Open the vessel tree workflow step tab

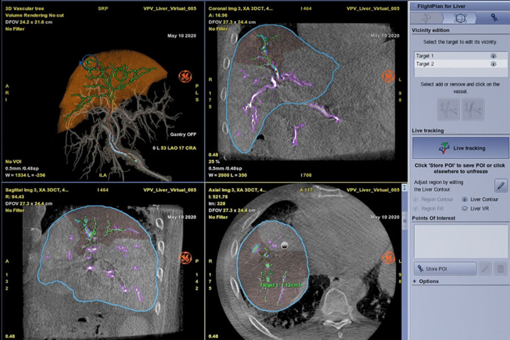click(426, 18)
